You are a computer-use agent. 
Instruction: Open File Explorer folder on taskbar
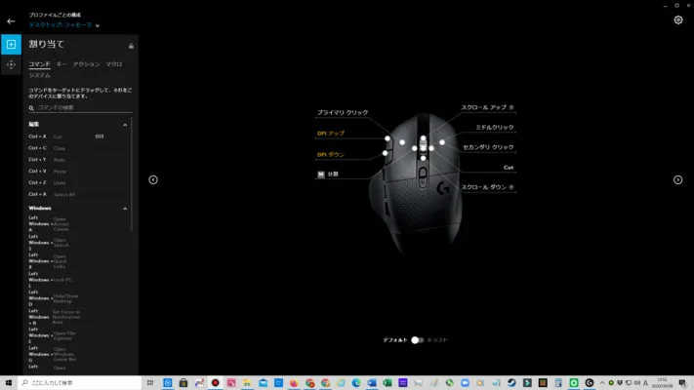(x=247, y=383)
